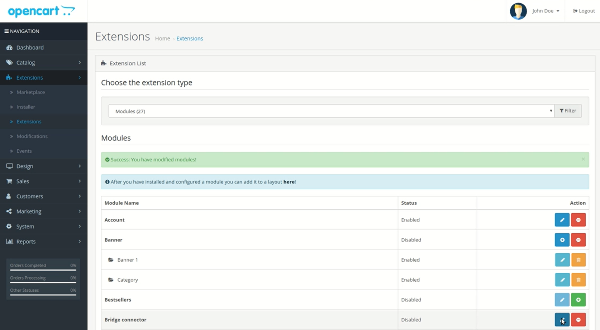This screenshot has width=600, height=330.
Task: Click the edit pencil for Account module
Action: click(x=562, y=220)
